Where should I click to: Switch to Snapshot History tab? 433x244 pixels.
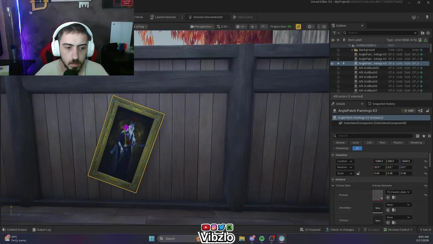pyautogui.click(x=381, y=104)
